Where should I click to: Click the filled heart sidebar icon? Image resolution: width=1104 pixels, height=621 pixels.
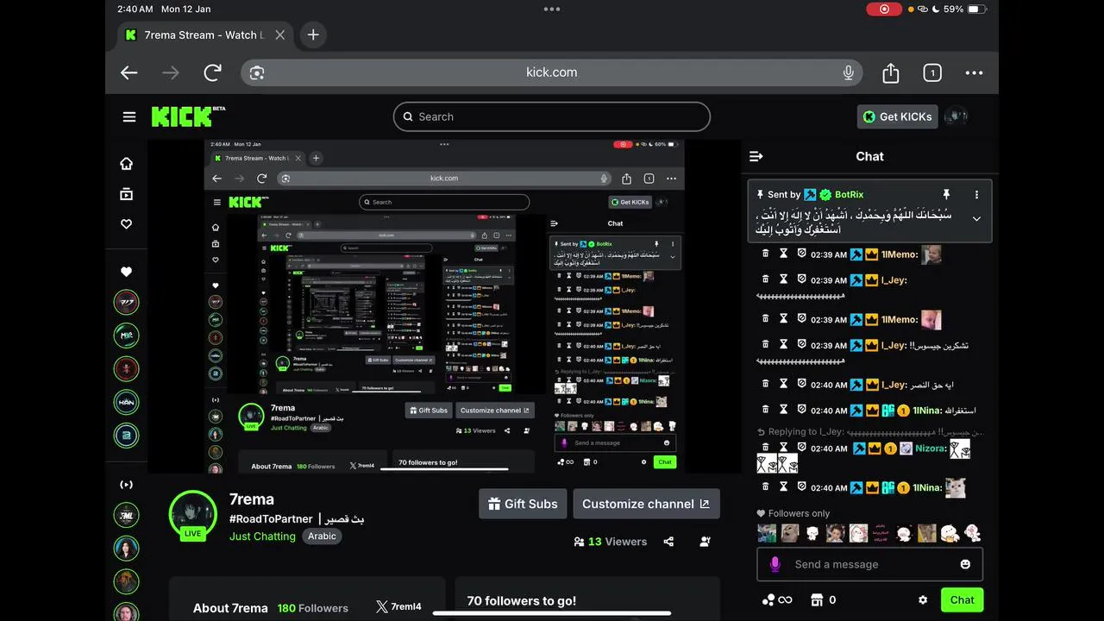[126, 272]
